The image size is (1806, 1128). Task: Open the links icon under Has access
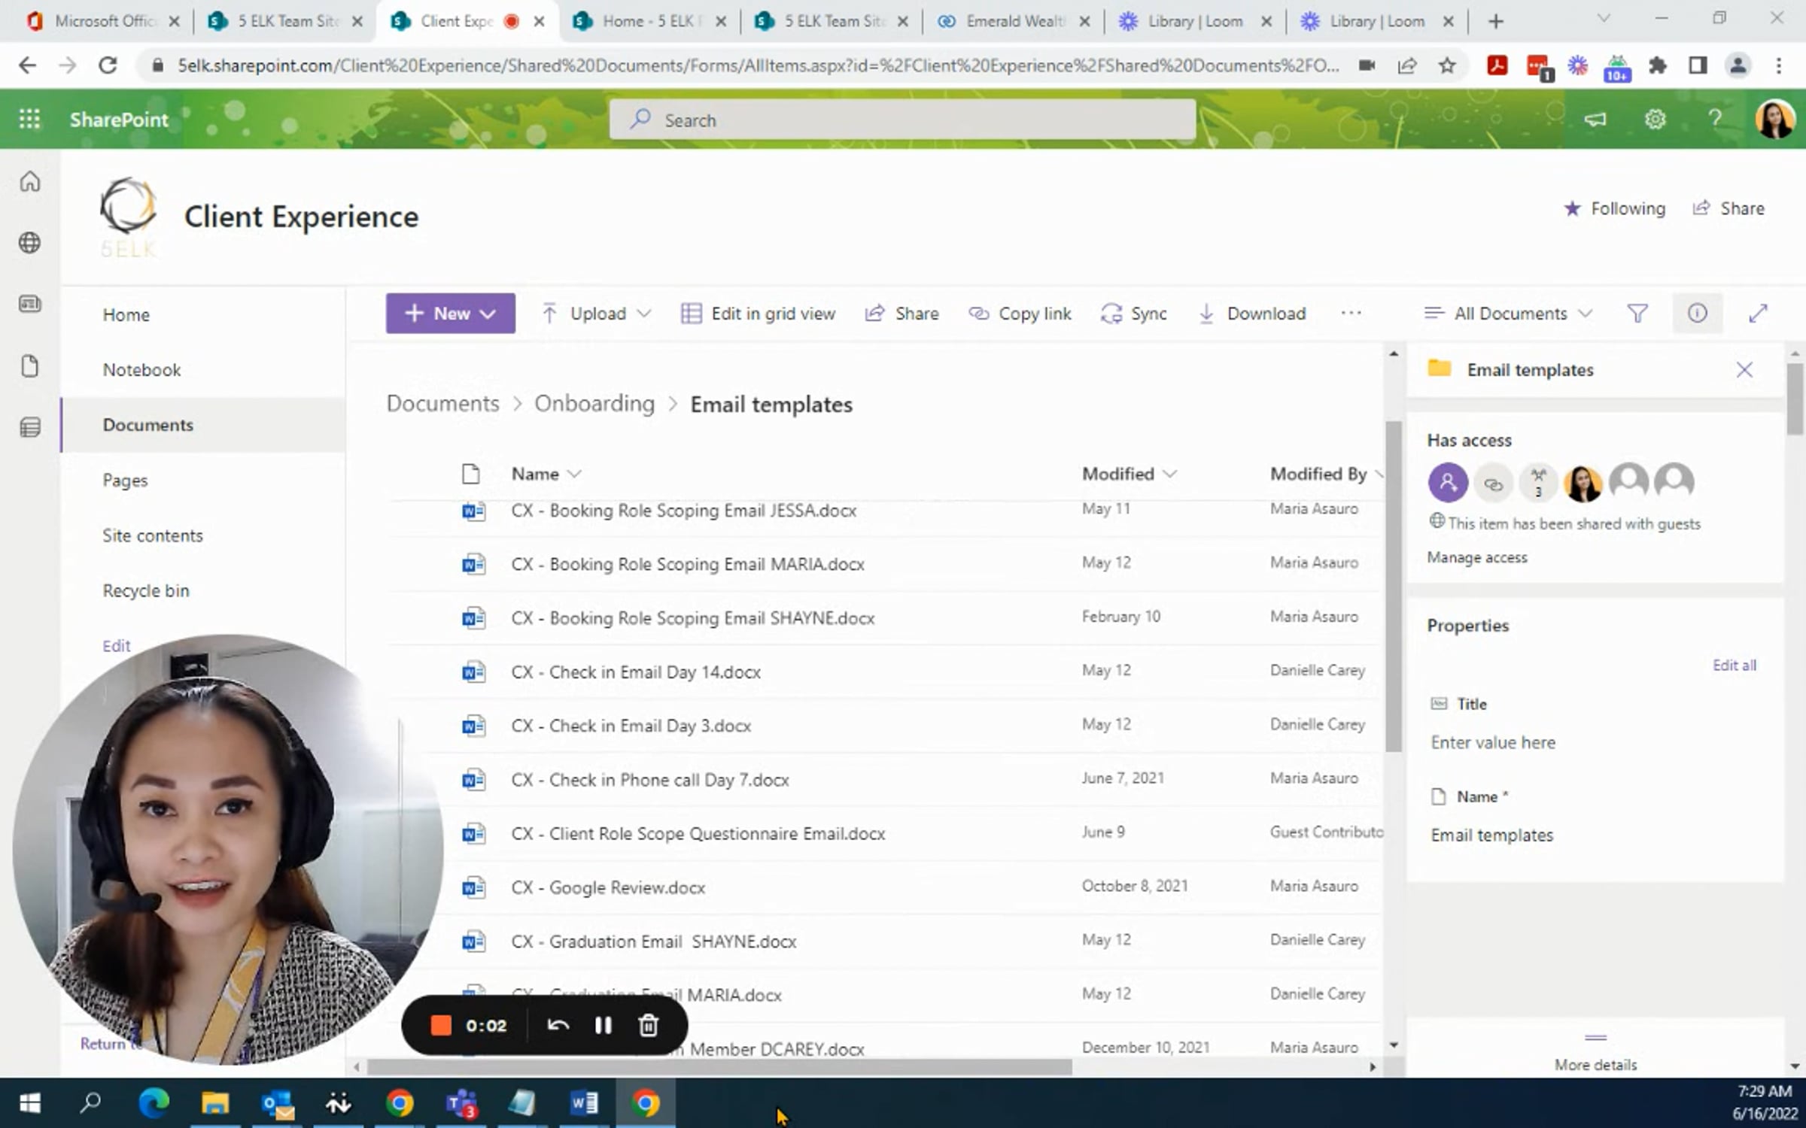1493,484
